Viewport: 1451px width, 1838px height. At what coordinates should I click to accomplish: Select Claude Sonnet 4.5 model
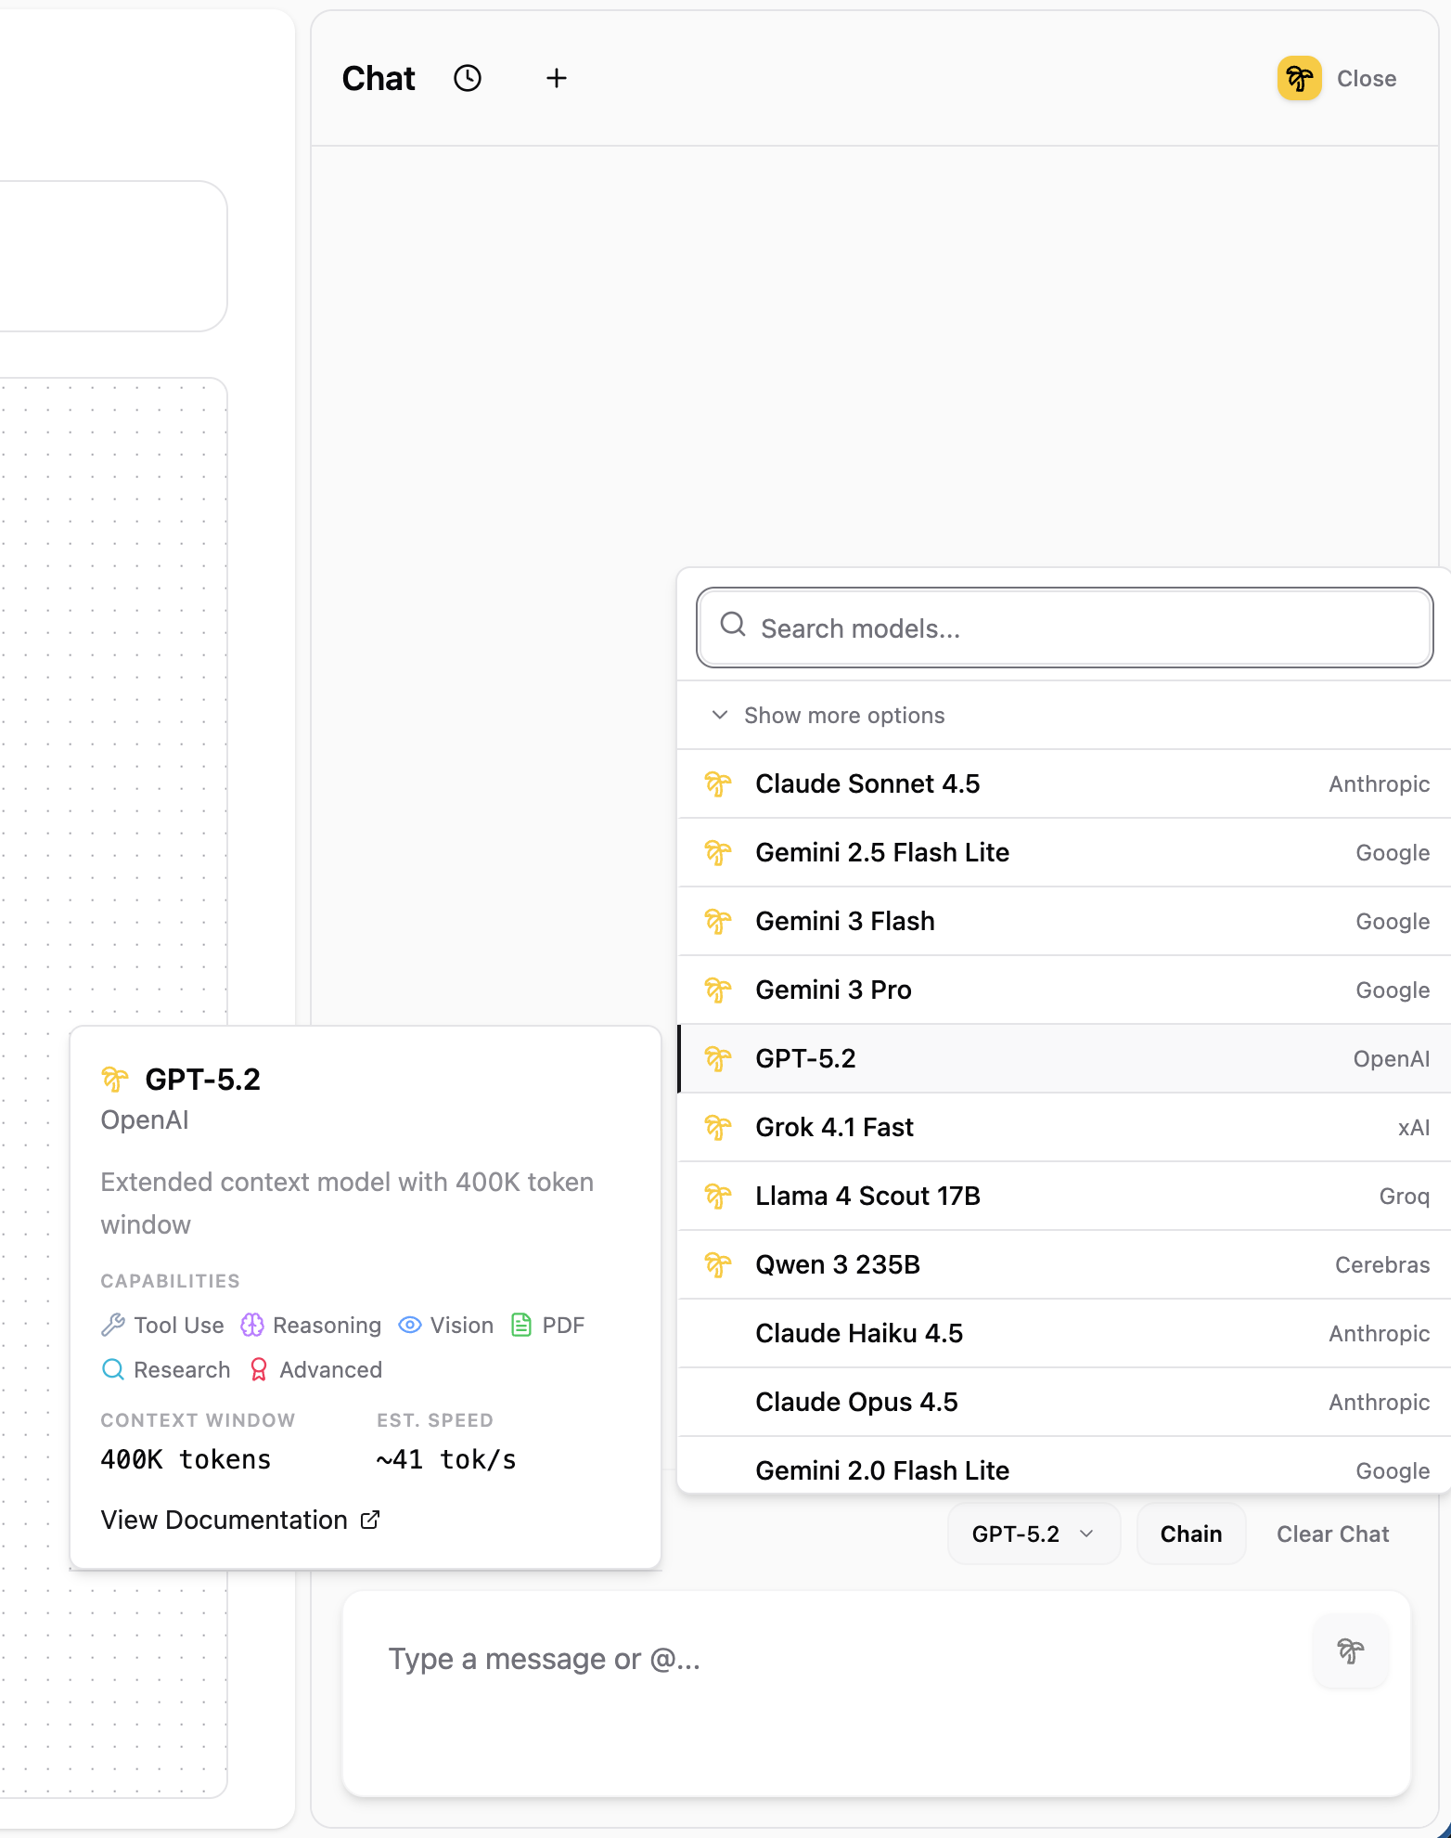coord(1064,783)
